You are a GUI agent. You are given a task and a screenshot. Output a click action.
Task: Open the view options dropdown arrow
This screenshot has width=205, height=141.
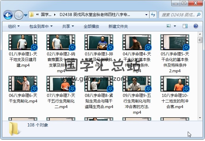pos(175,26)
